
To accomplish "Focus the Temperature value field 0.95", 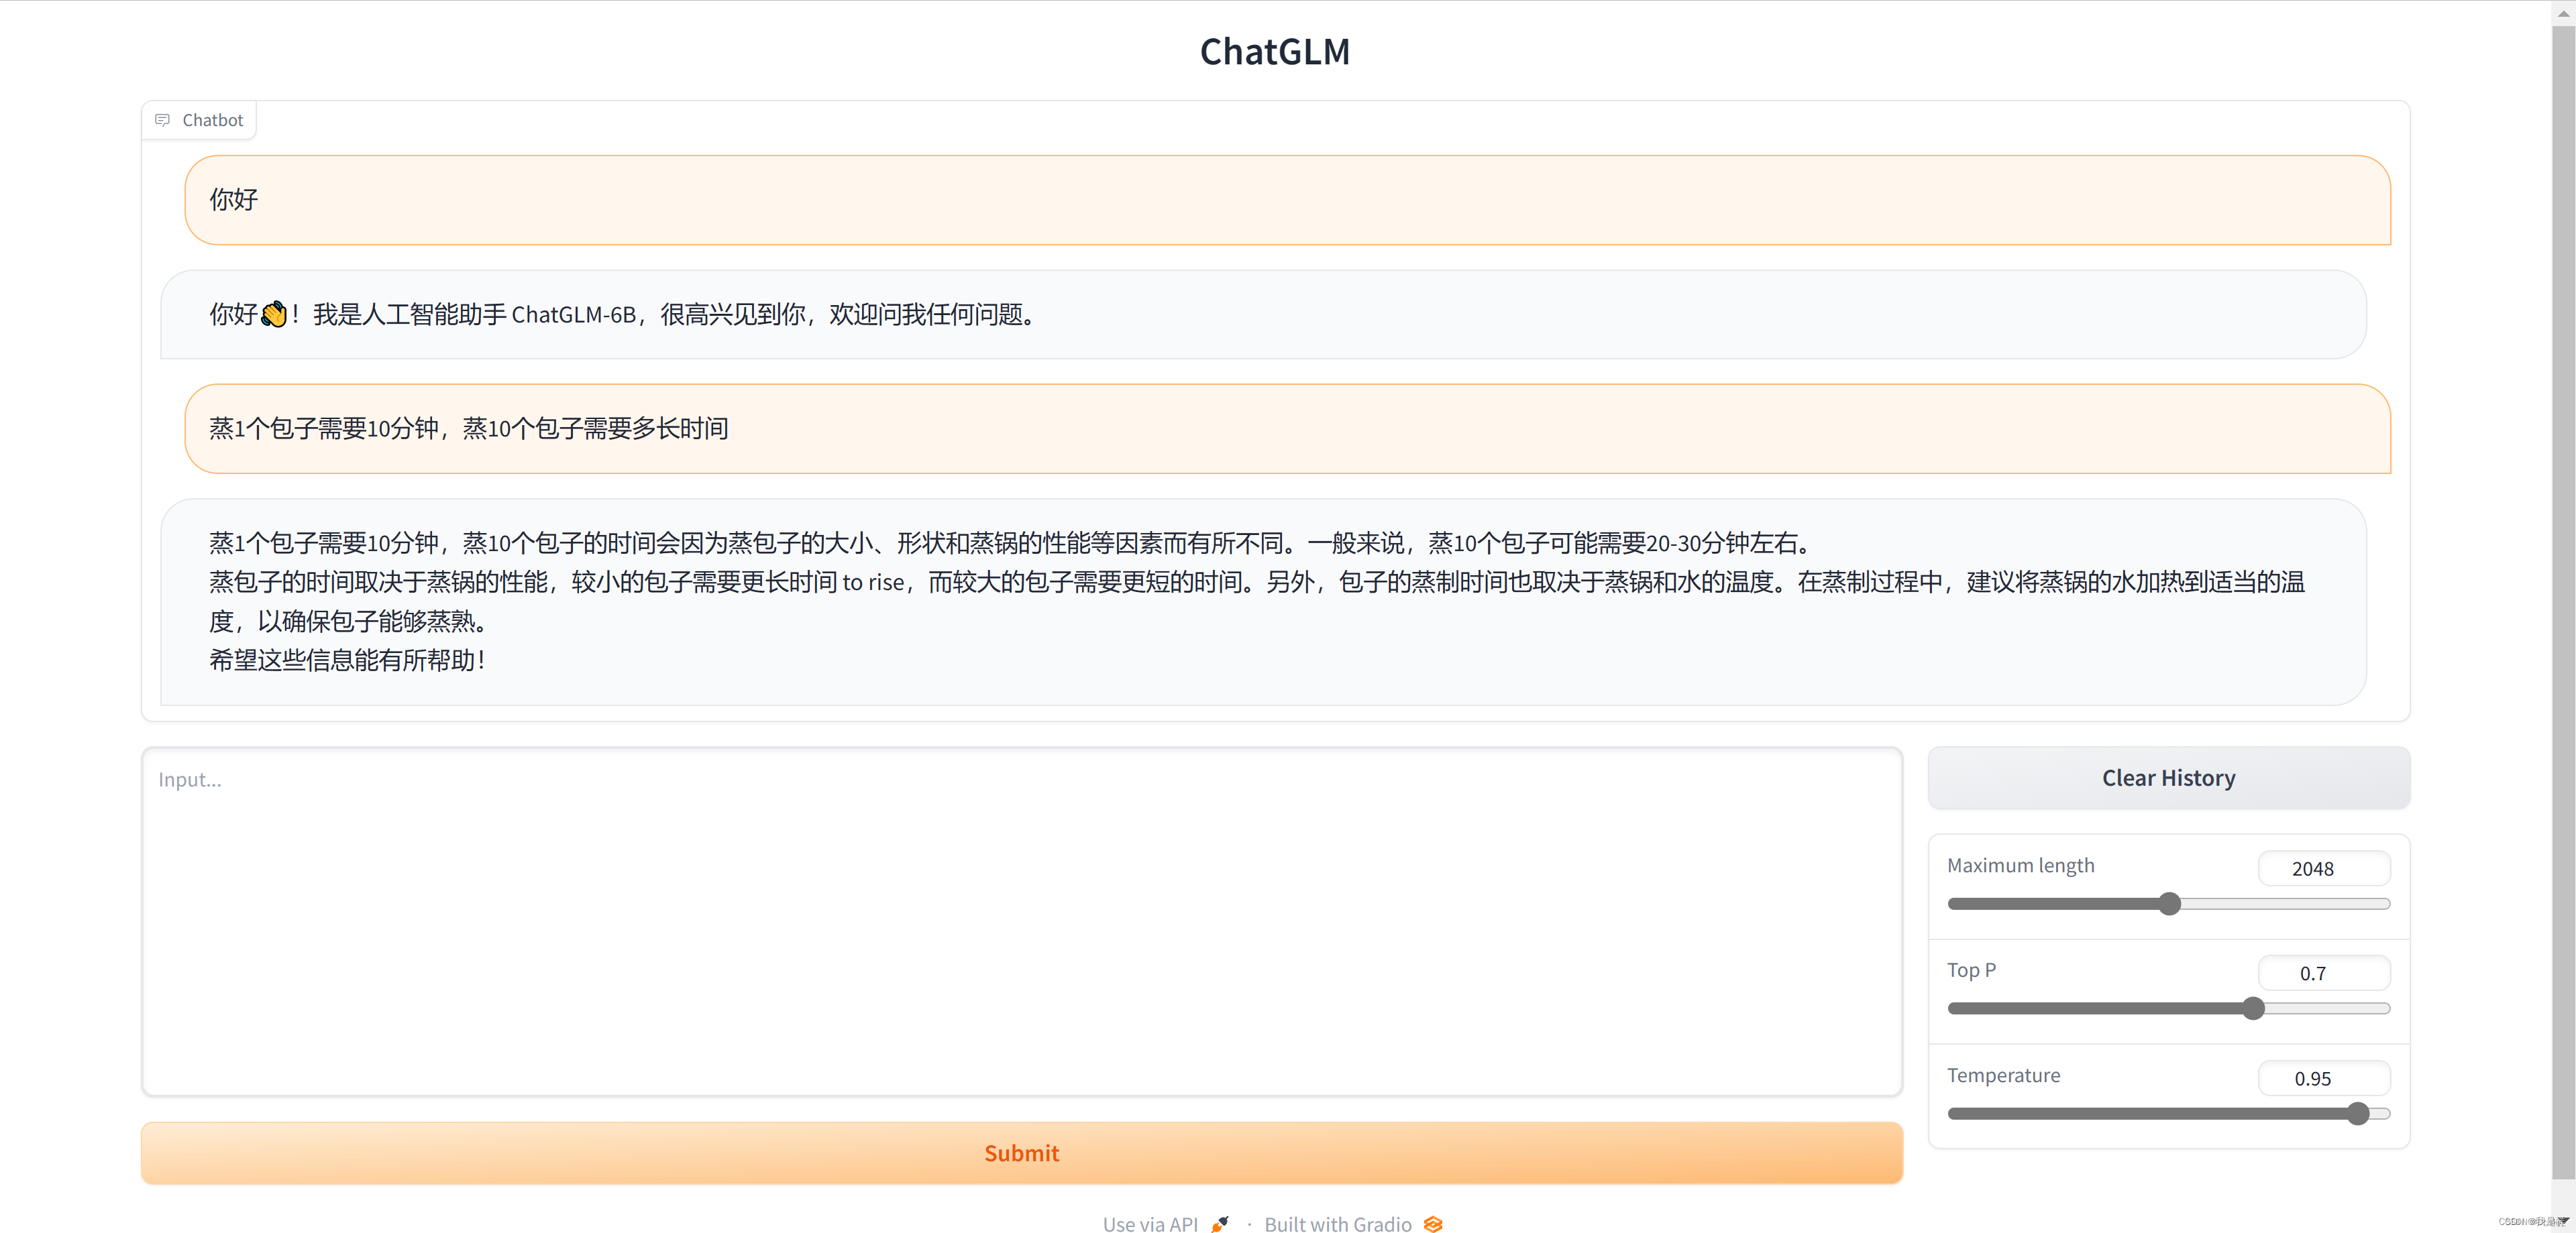I will pos(2323,1078).
